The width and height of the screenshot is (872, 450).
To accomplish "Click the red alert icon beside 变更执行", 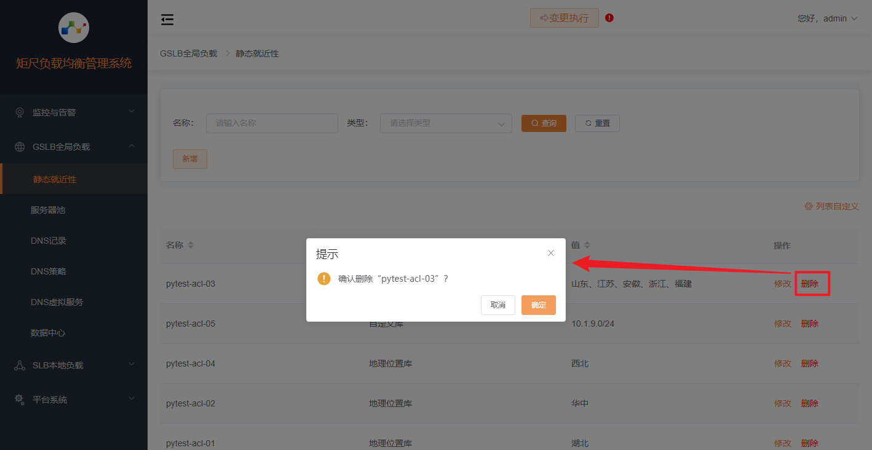I will tap(609, 18).
